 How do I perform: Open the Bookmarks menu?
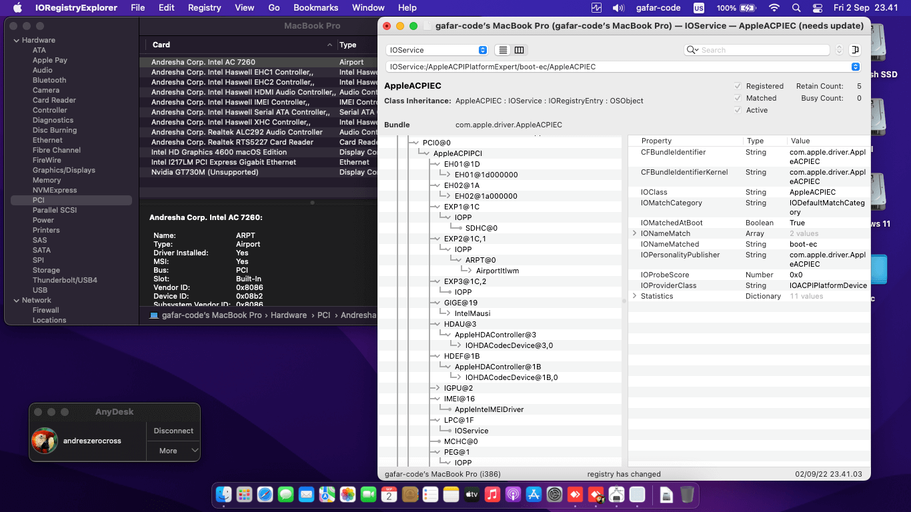(x=315, y=8)
